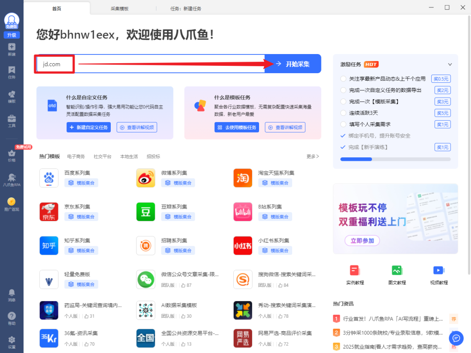Click the incentive task progress bar
Image resolution: width=471 pixels, height=353 pixels.
coord(395,159)
